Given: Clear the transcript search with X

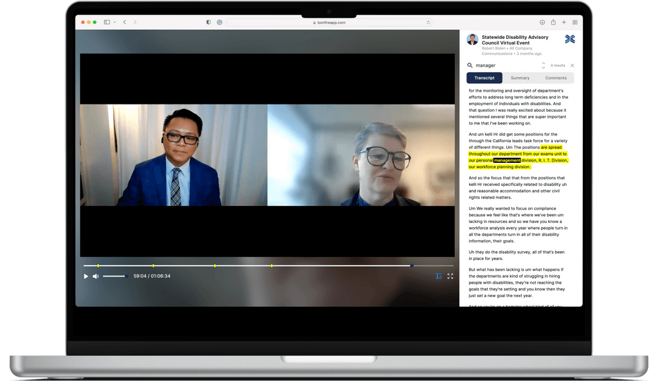Looking at the screenshot, I should click(x=572, y=65).
